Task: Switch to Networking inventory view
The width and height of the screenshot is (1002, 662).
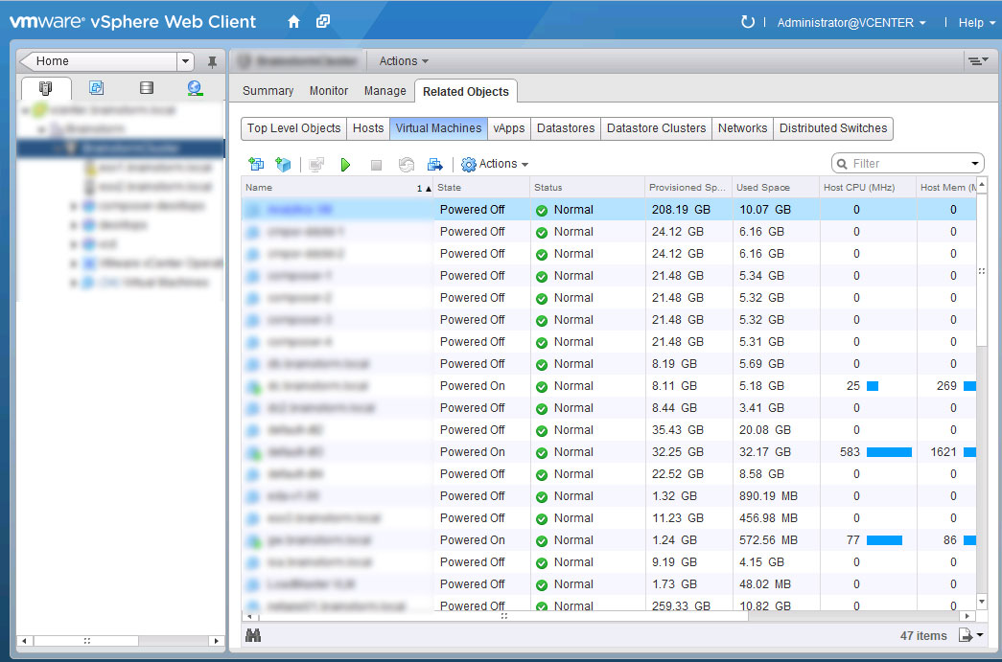Action: click(x=195, y=88)
